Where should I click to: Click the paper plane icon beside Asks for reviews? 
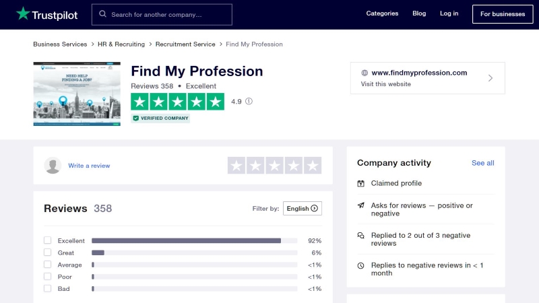click(360, 205)
